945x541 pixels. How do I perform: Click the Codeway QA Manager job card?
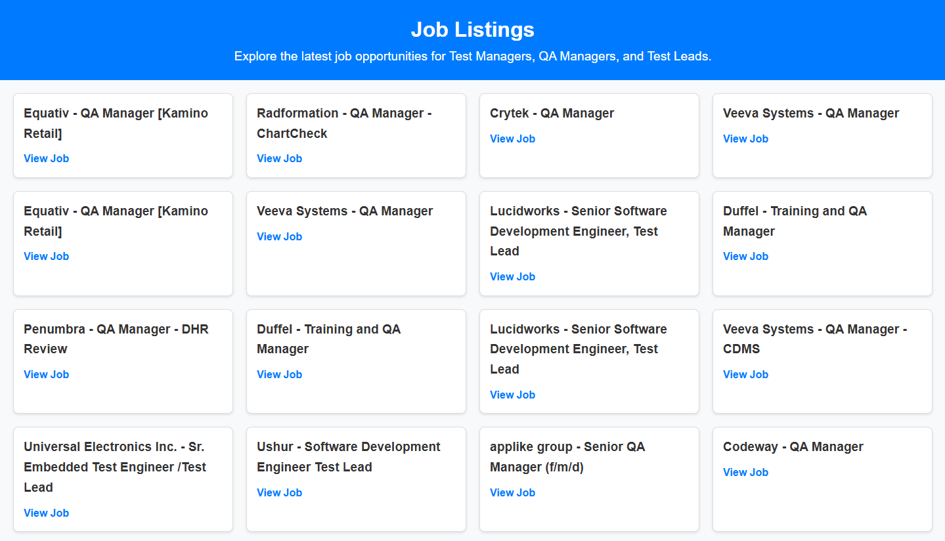point(822,479)
